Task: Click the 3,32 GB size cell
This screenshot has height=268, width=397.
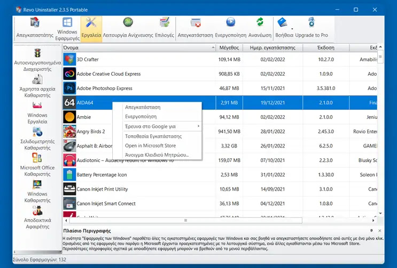Action: pyautogui.click(x=229, y=146)
